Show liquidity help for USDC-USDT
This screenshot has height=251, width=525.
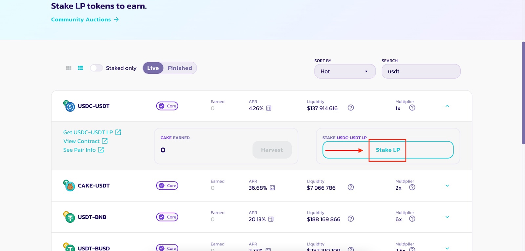pyautogui.click(x=351, y=108)
